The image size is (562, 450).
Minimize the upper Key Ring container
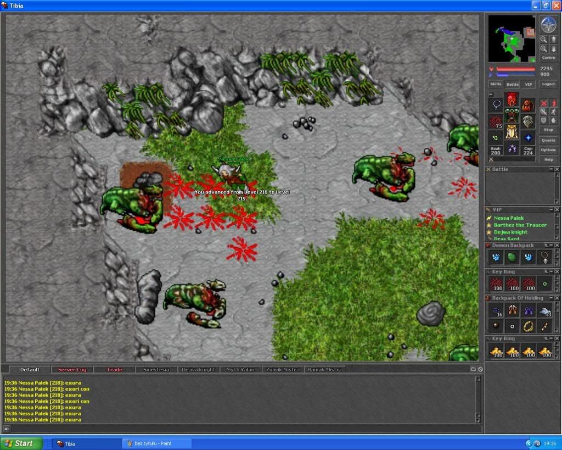551,271
